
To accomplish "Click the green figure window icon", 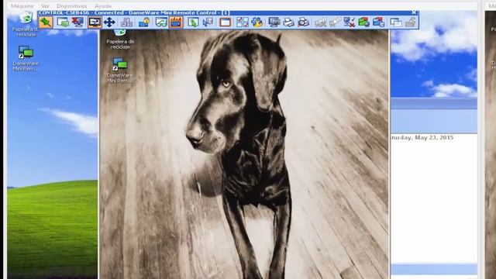I will point(193,22).
